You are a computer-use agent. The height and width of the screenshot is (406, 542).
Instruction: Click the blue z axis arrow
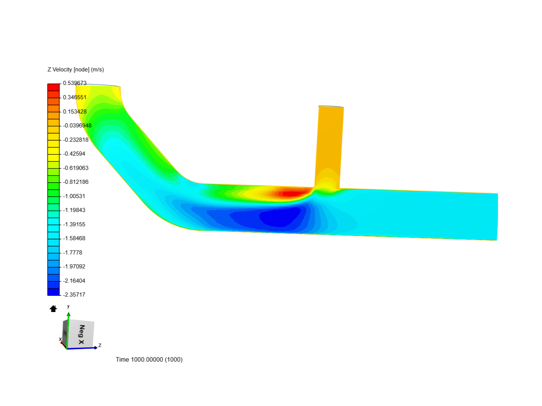point(95,348)
